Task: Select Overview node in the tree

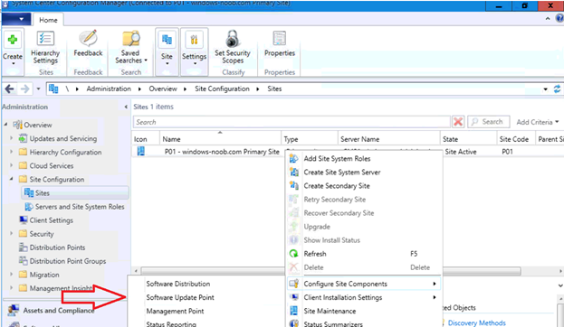Action: [x=38, y=125]
